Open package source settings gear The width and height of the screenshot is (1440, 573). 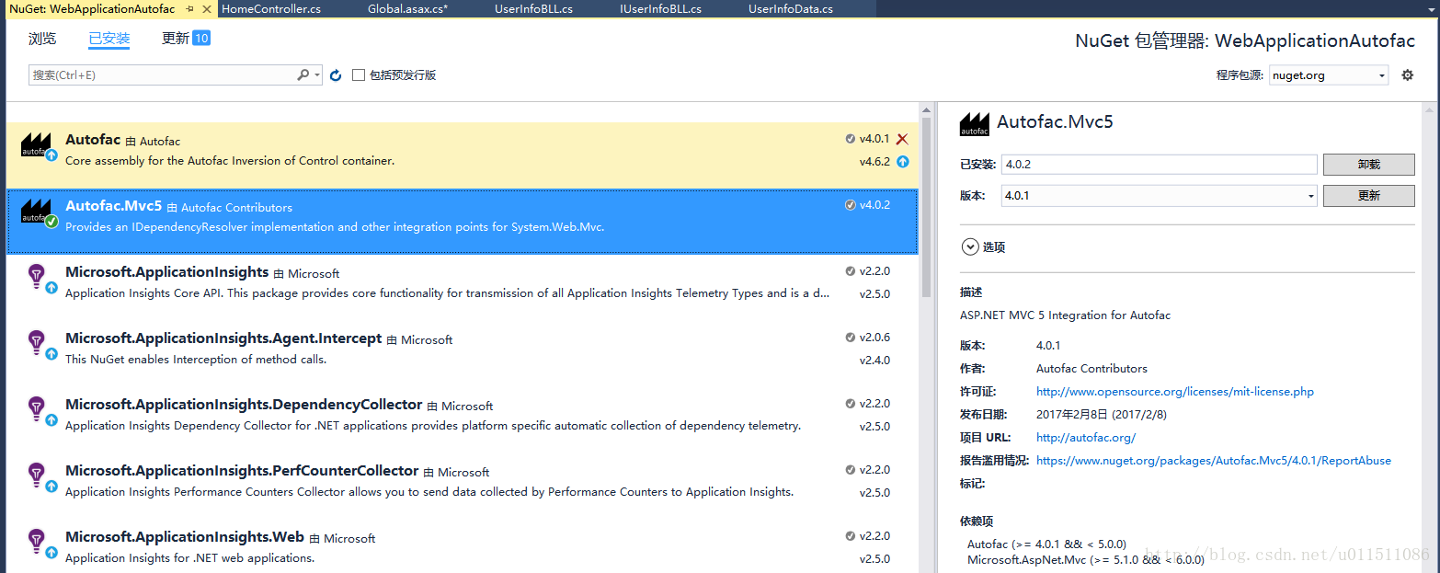click(x=1407, y=75)
